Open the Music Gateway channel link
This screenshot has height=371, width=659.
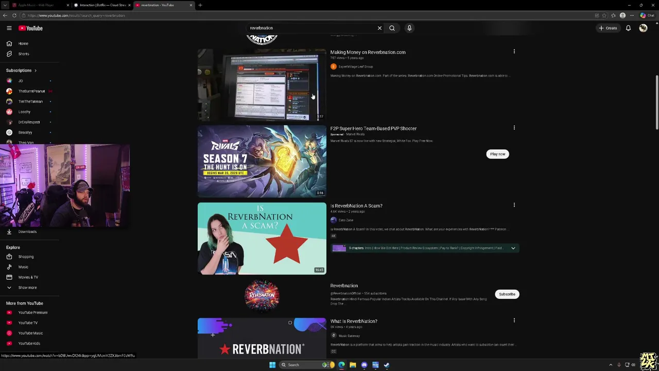click(x=349, y=336)
